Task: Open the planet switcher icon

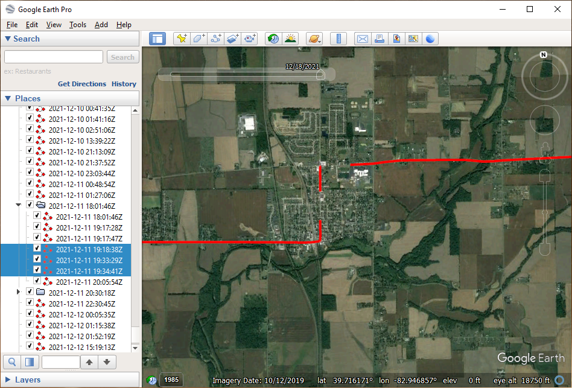Action: point(314,39)
